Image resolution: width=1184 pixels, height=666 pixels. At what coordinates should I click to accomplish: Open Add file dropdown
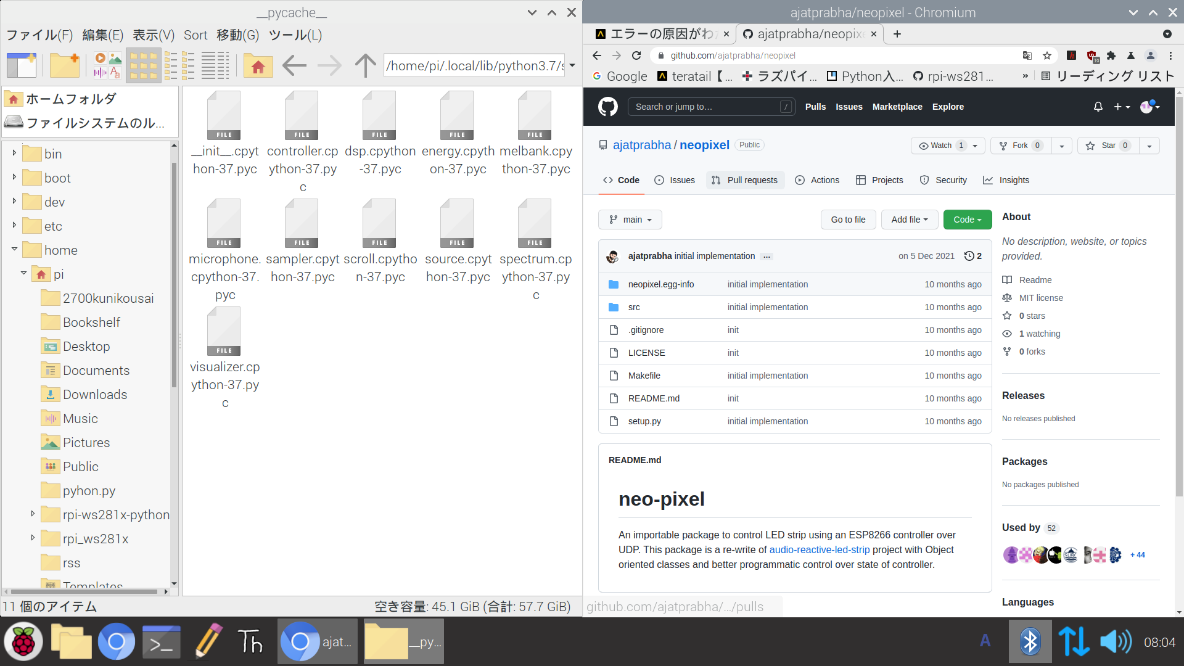click(x=909, y=220)
